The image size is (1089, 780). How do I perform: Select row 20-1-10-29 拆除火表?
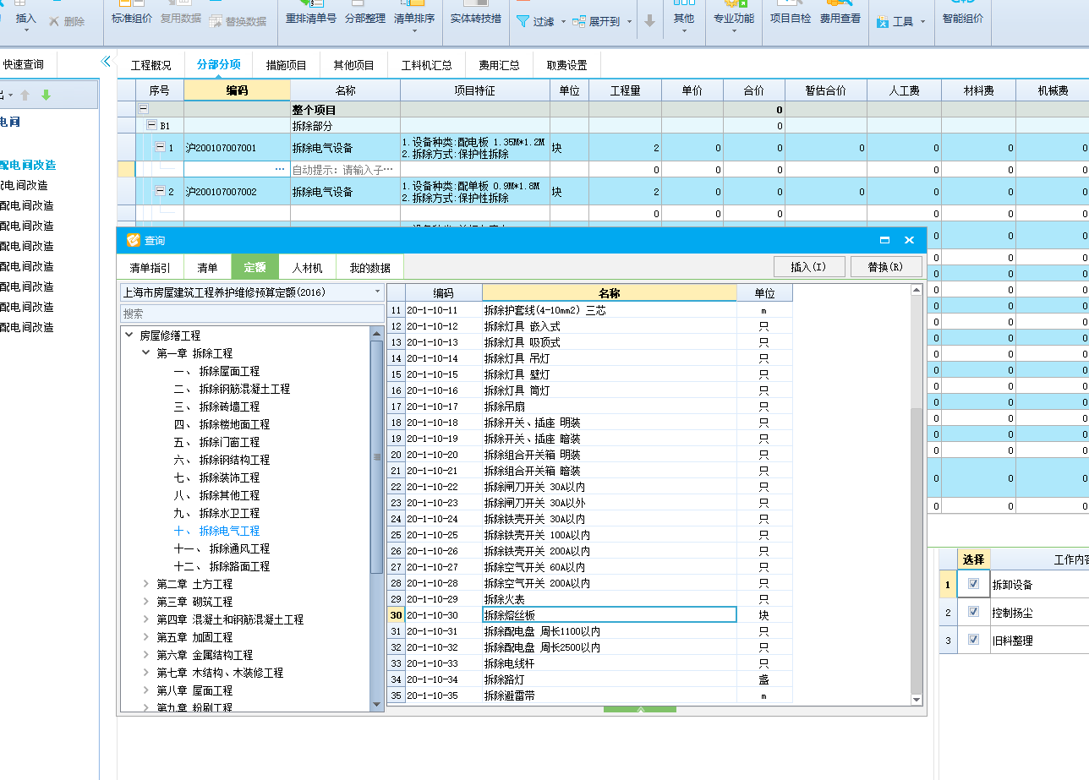589,599
